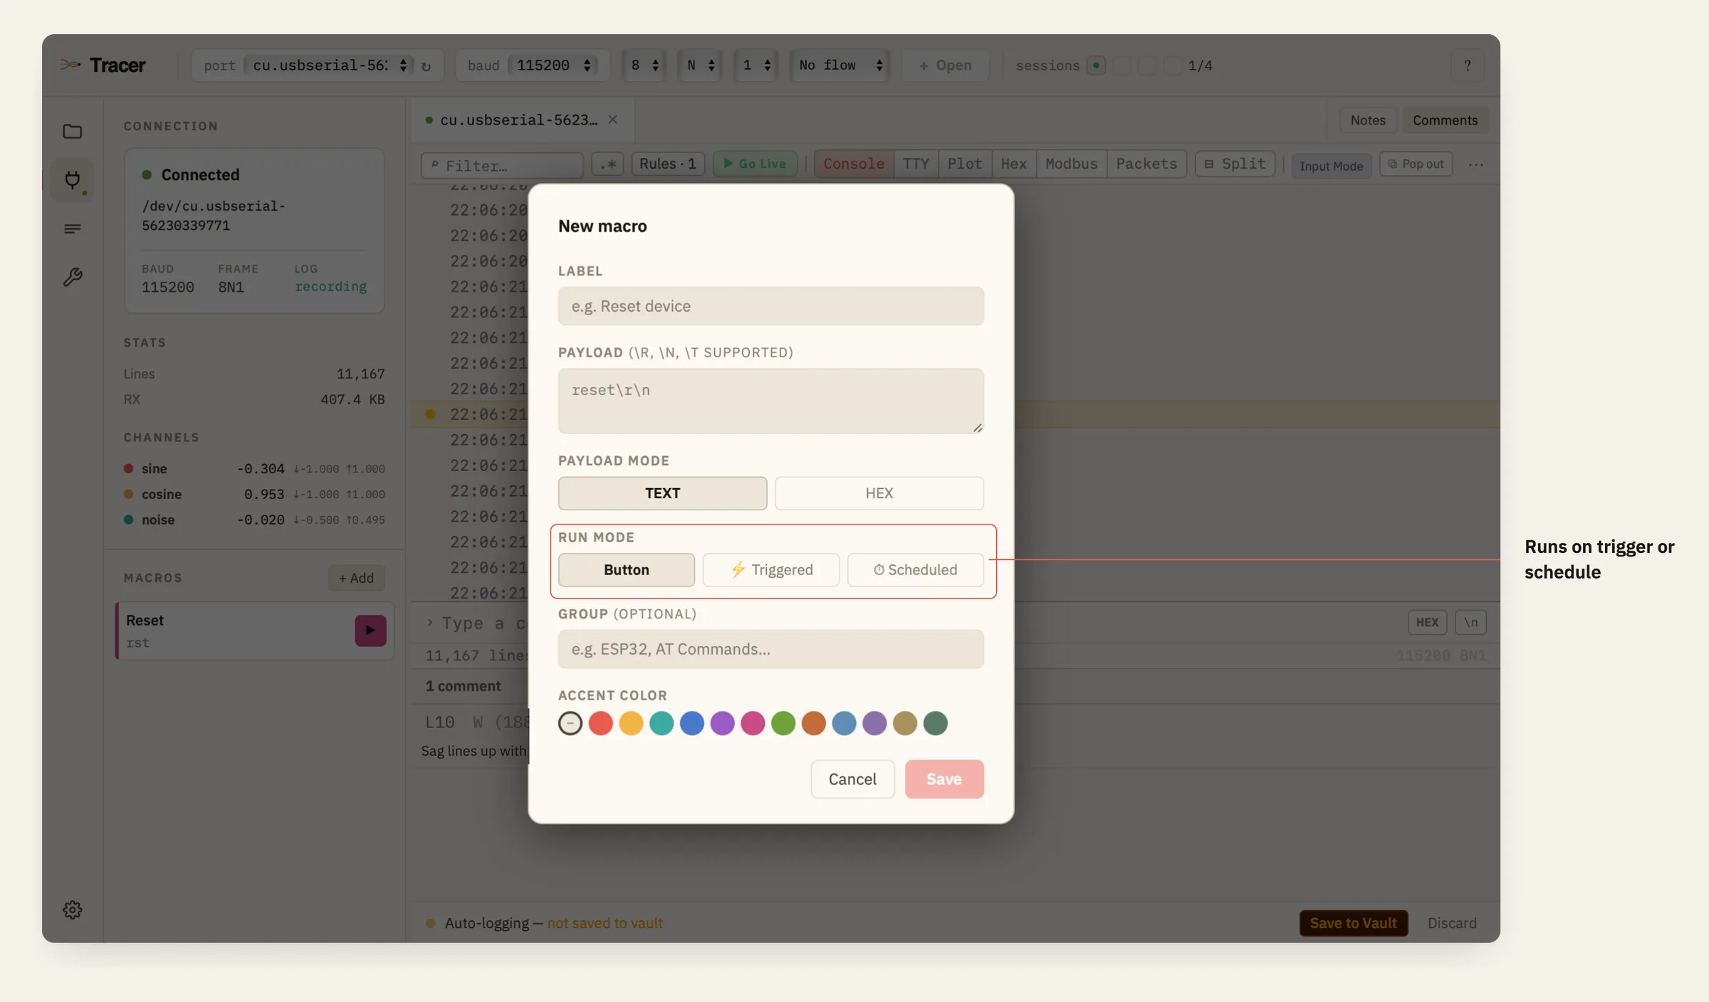Open the folder icon in the sidebar
The height and width of the screenshot is (1002, 1709).
(72, 131)
